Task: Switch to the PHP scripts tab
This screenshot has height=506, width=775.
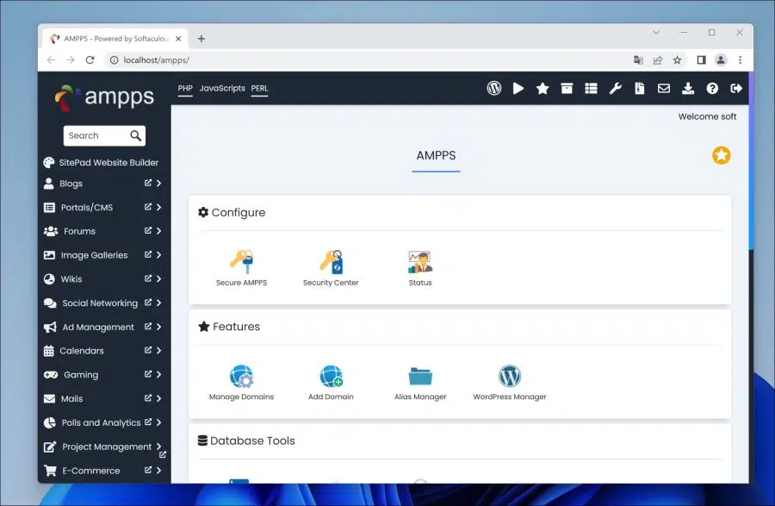Action: coord(185,88)
